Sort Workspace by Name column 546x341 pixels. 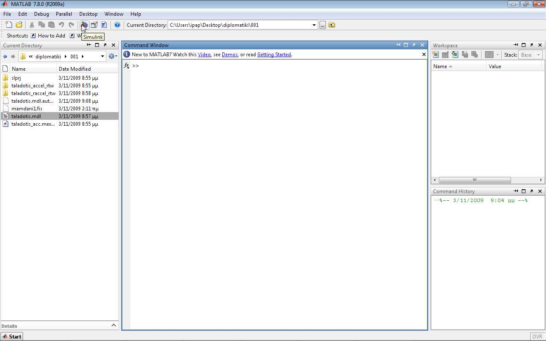coord(459,66)
